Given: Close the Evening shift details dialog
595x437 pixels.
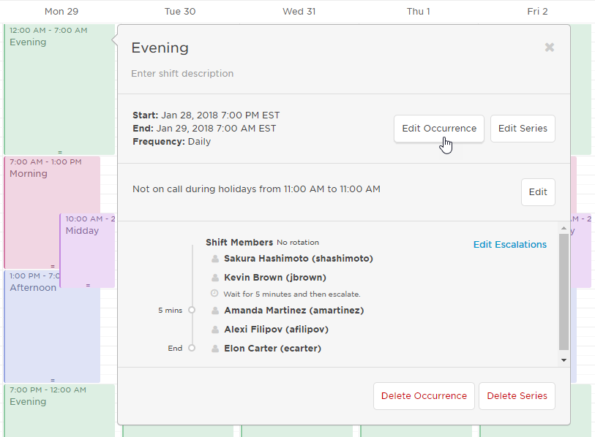Looking at the screenshot, I should pyautogui.click(x=550, y=47).
